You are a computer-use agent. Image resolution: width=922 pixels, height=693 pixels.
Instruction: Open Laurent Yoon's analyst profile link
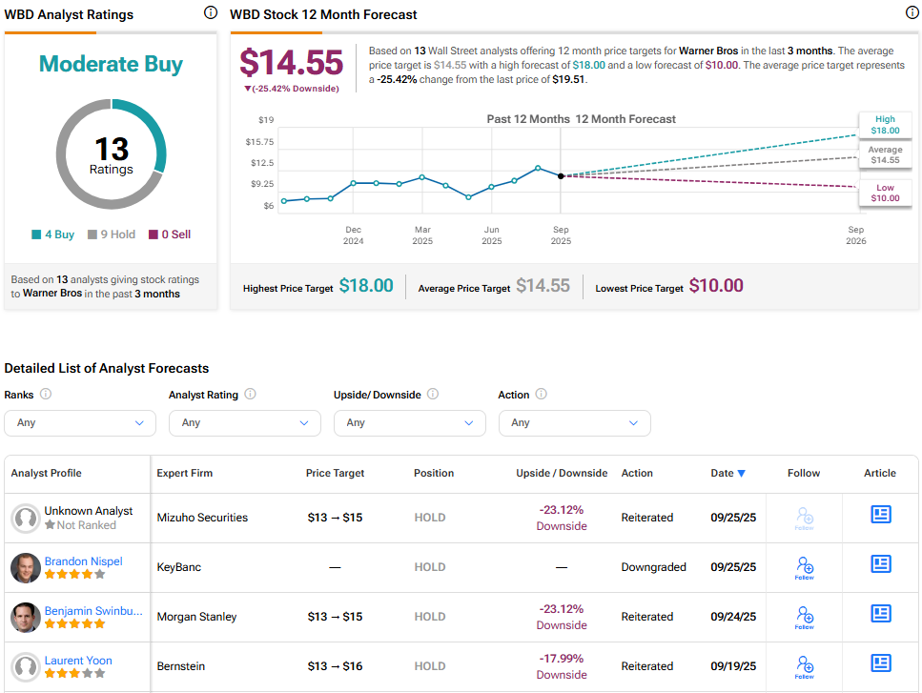(78, 660)
